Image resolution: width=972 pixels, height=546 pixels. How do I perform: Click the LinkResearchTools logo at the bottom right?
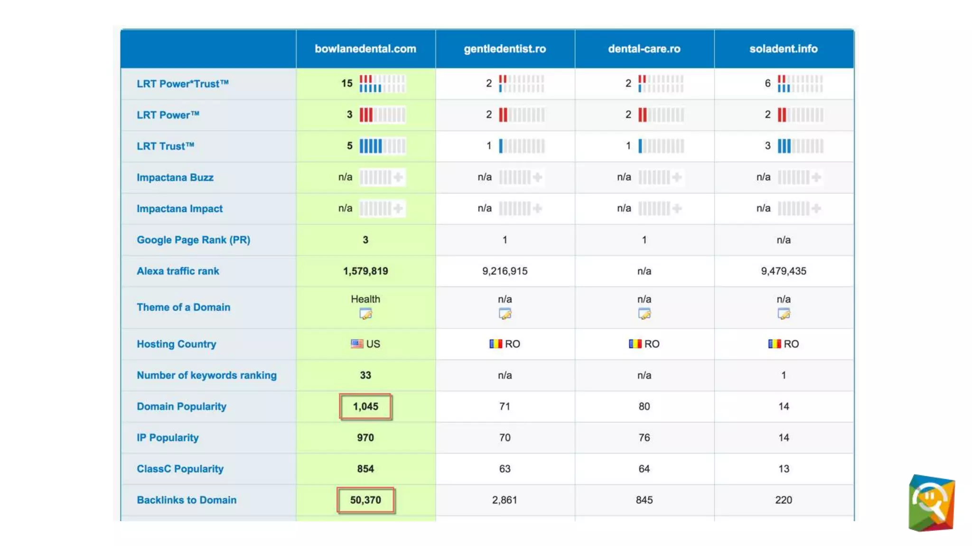pos(931,503)
